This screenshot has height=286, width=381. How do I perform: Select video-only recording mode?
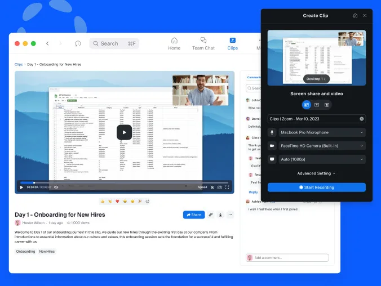pos(327,105)
